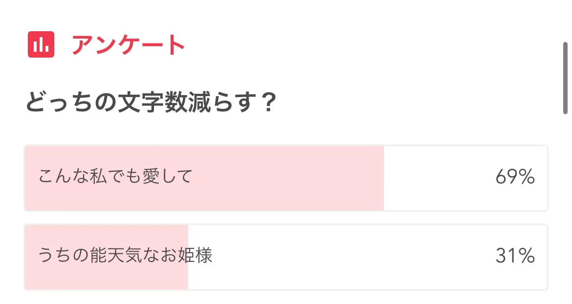Click the question mark ending the poll question

pos(267,103)
